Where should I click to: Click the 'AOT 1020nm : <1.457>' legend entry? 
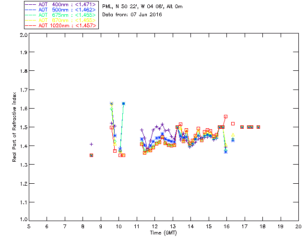(x=61, y=25)
